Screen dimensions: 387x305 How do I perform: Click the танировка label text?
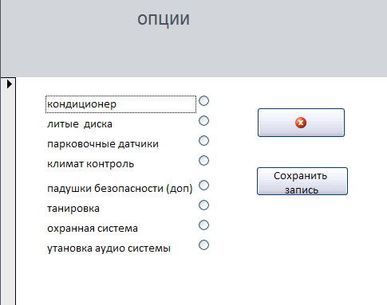point(73,209)
